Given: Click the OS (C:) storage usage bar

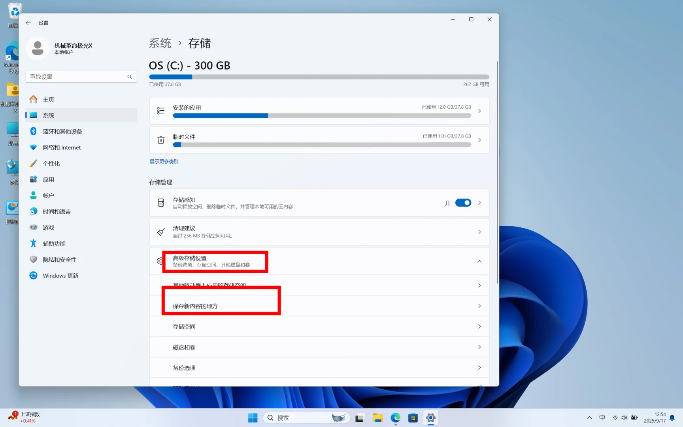Looking at the screenshot, I should [x=319, y=77].
